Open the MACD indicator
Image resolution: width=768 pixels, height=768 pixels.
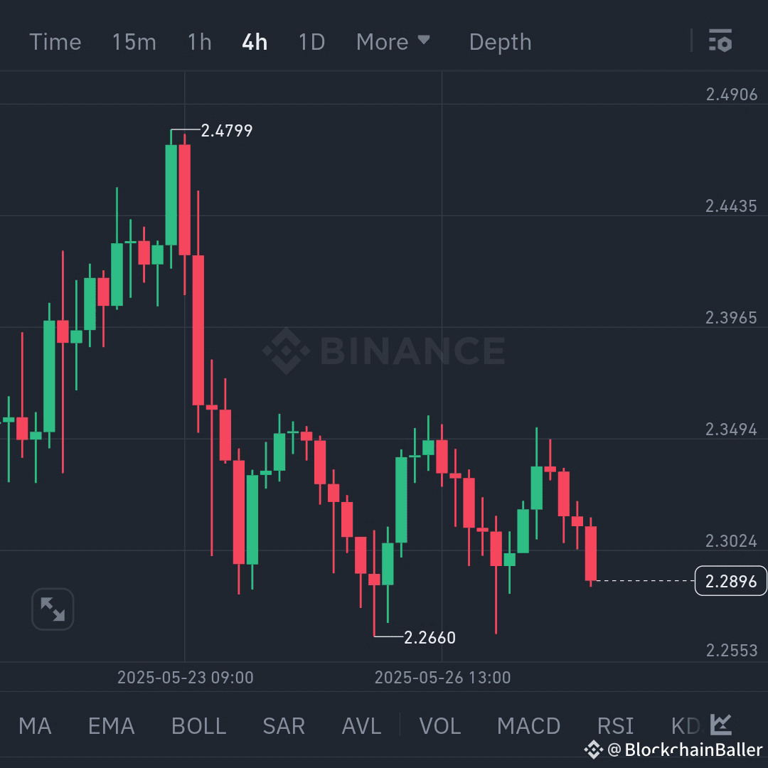(x=529, y=725)
